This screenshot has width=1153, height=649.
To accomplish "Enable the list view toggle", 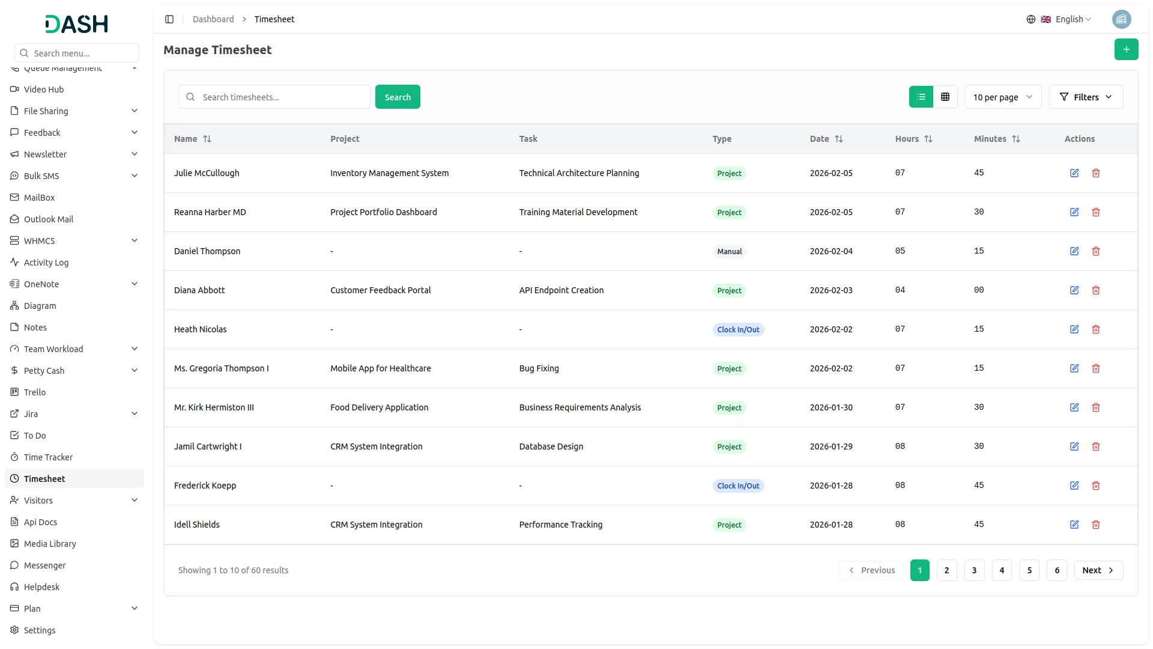I will [921, 96].
